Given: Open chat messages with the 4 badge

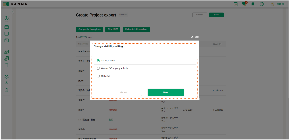Looking at the screenshot, I should point(244,4).
